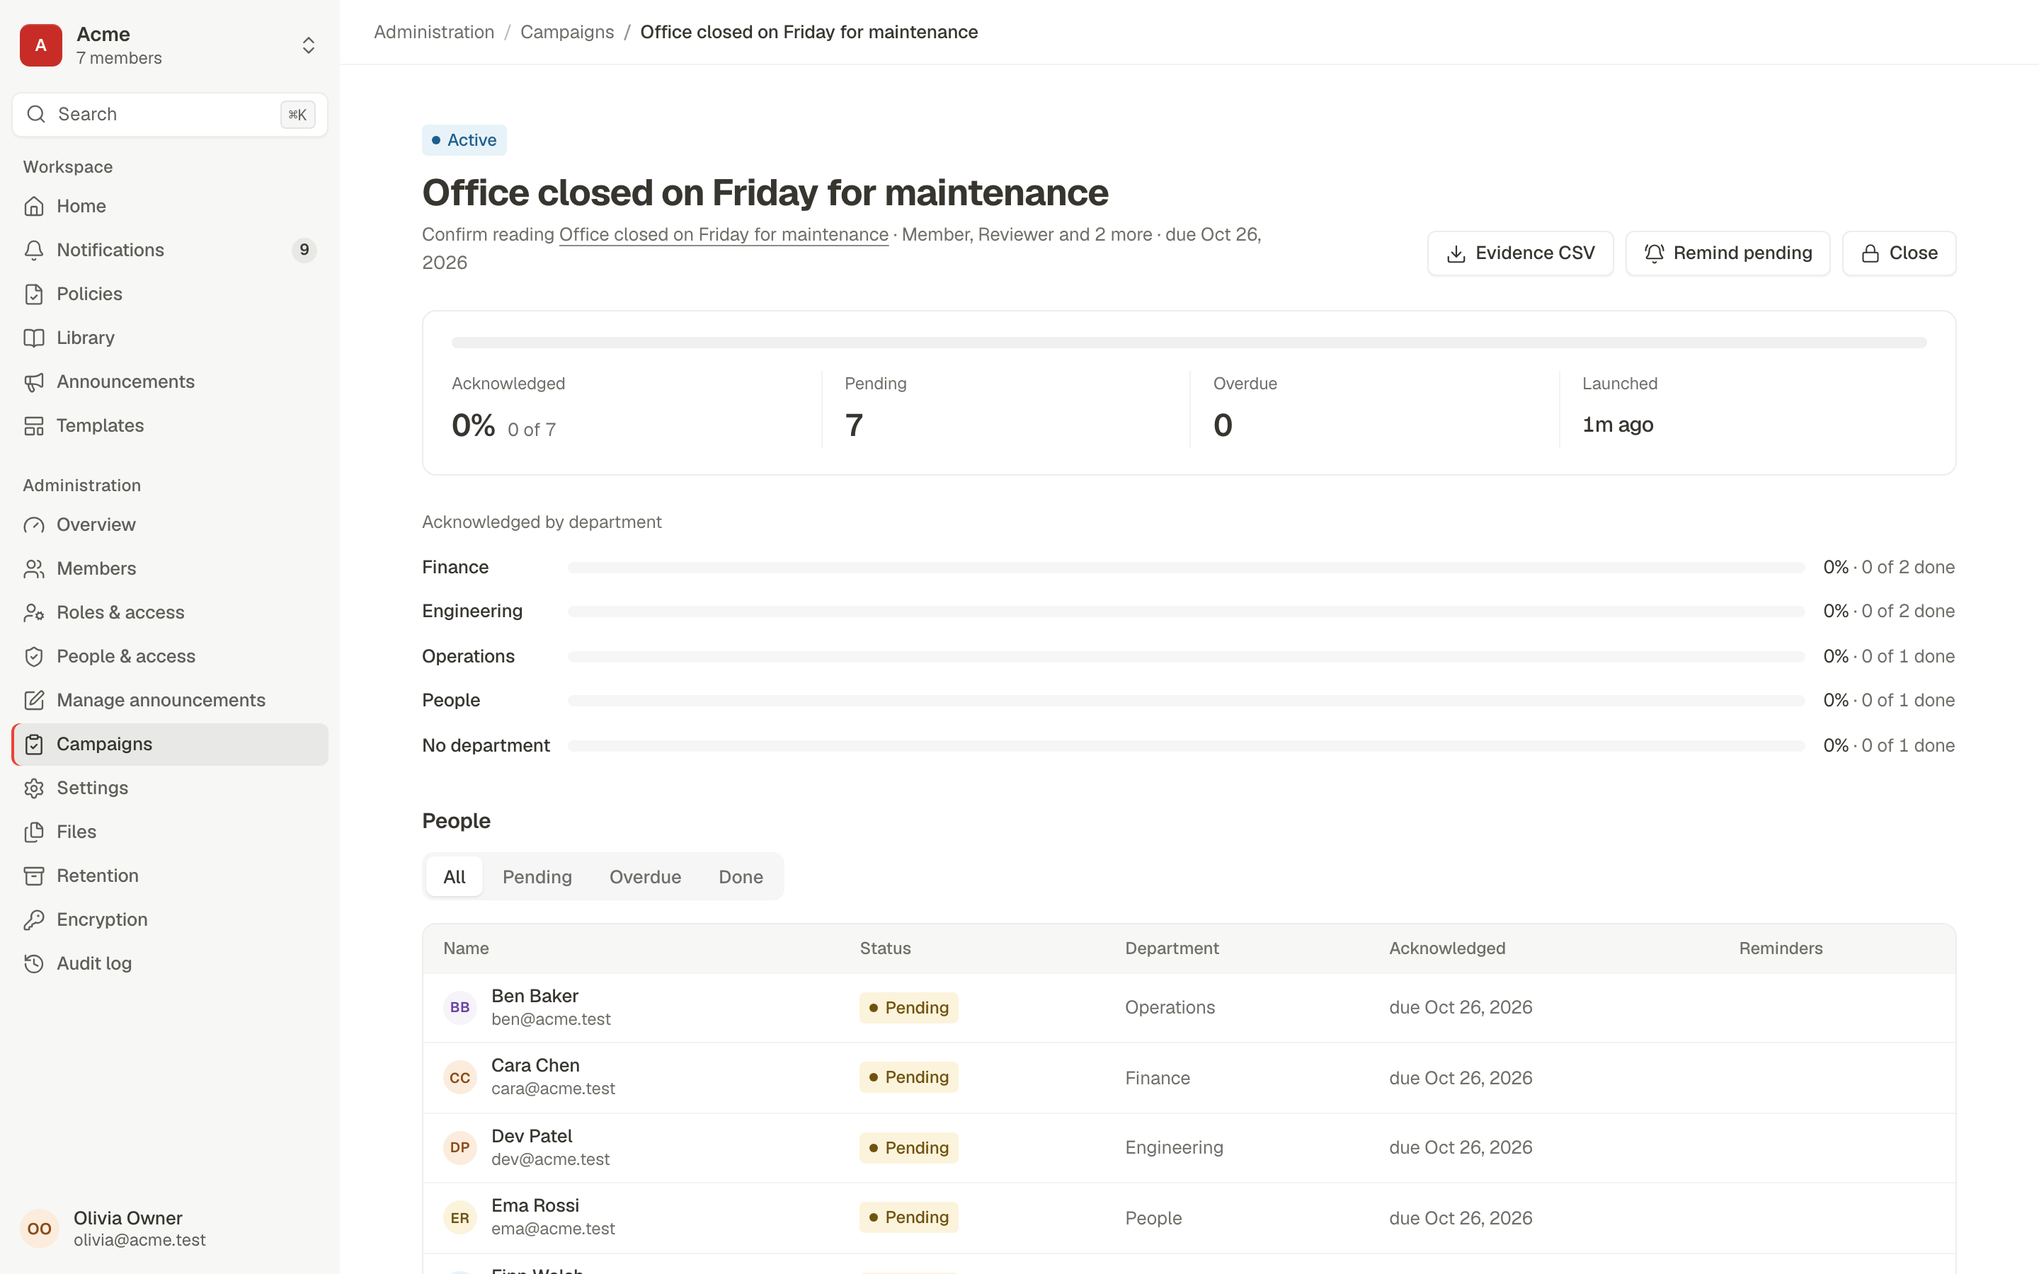Click the Finance department progress bar
Screen dimensions: 2039x1274
(1187, 567)
